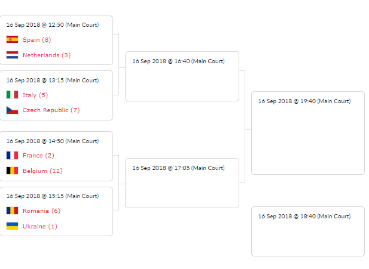Viewport: 369px width, 269px height.
Task: Open the 18:40 Main Court match box
Action: (307, 231)
